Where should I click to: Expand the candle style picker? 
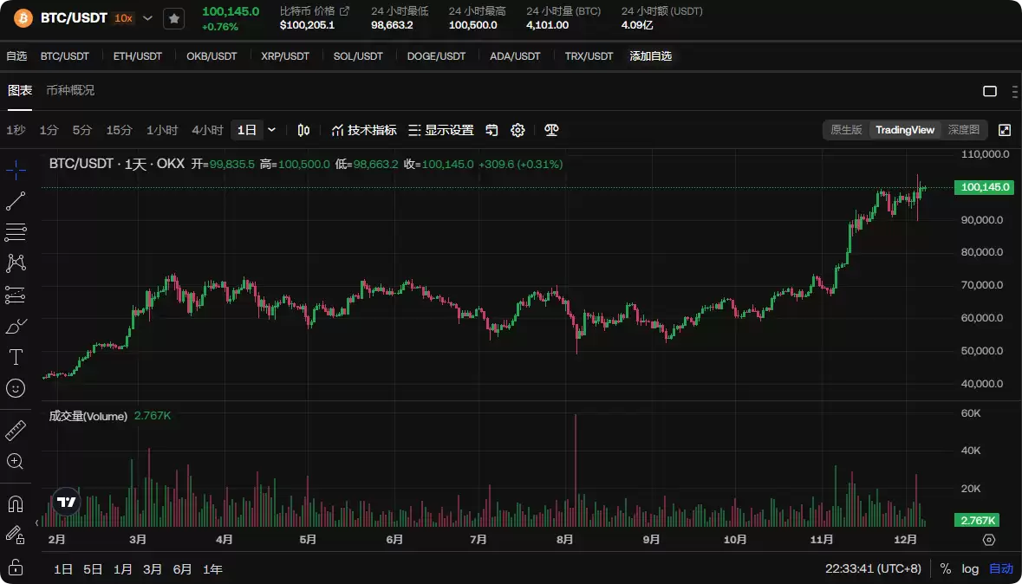(x=303, y=130)
